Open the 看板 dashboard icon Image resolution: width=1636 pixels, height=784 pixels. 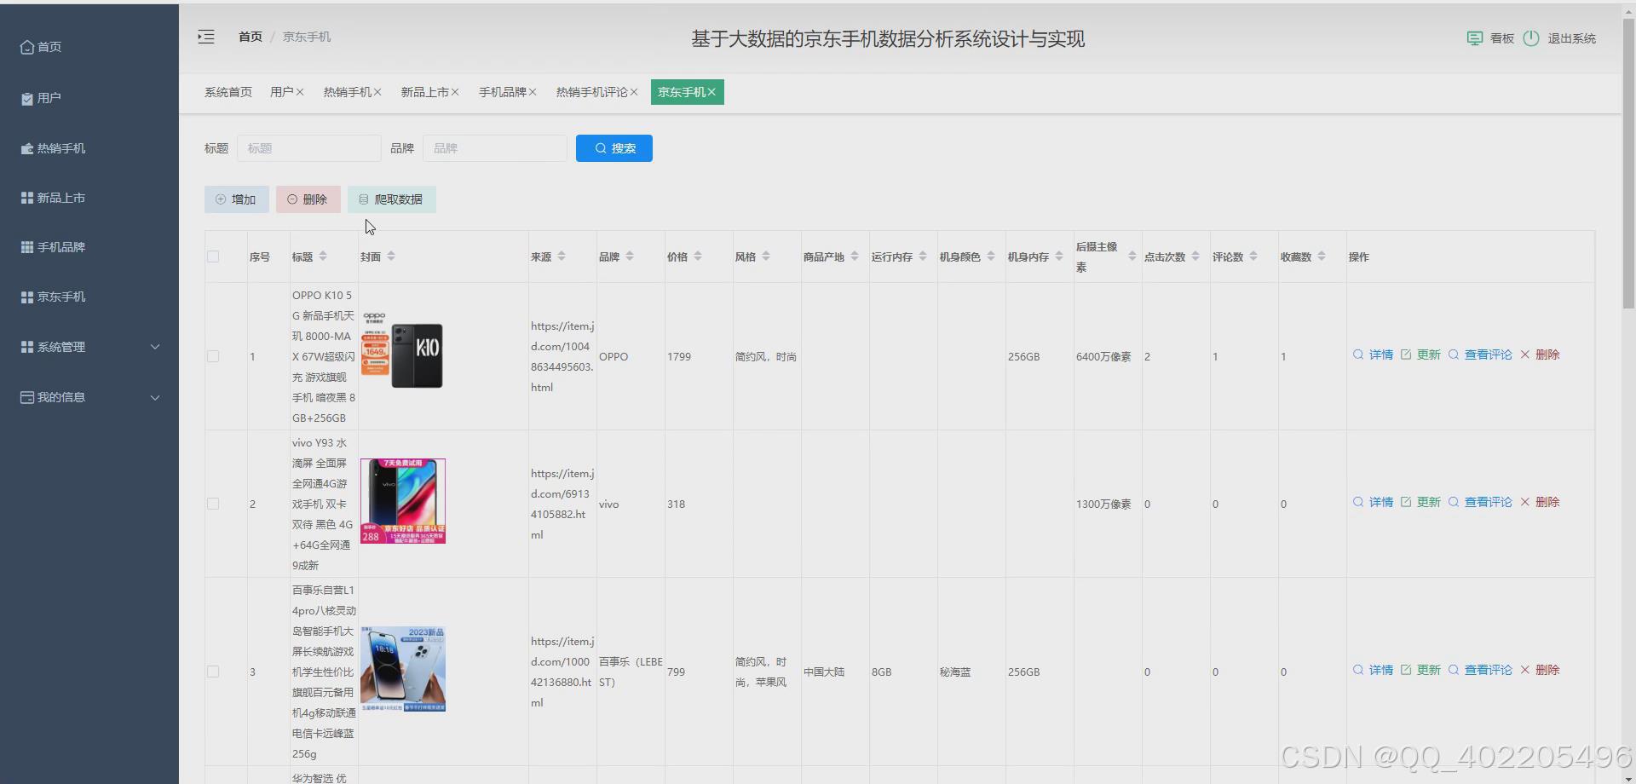[x=1474, y=38]
